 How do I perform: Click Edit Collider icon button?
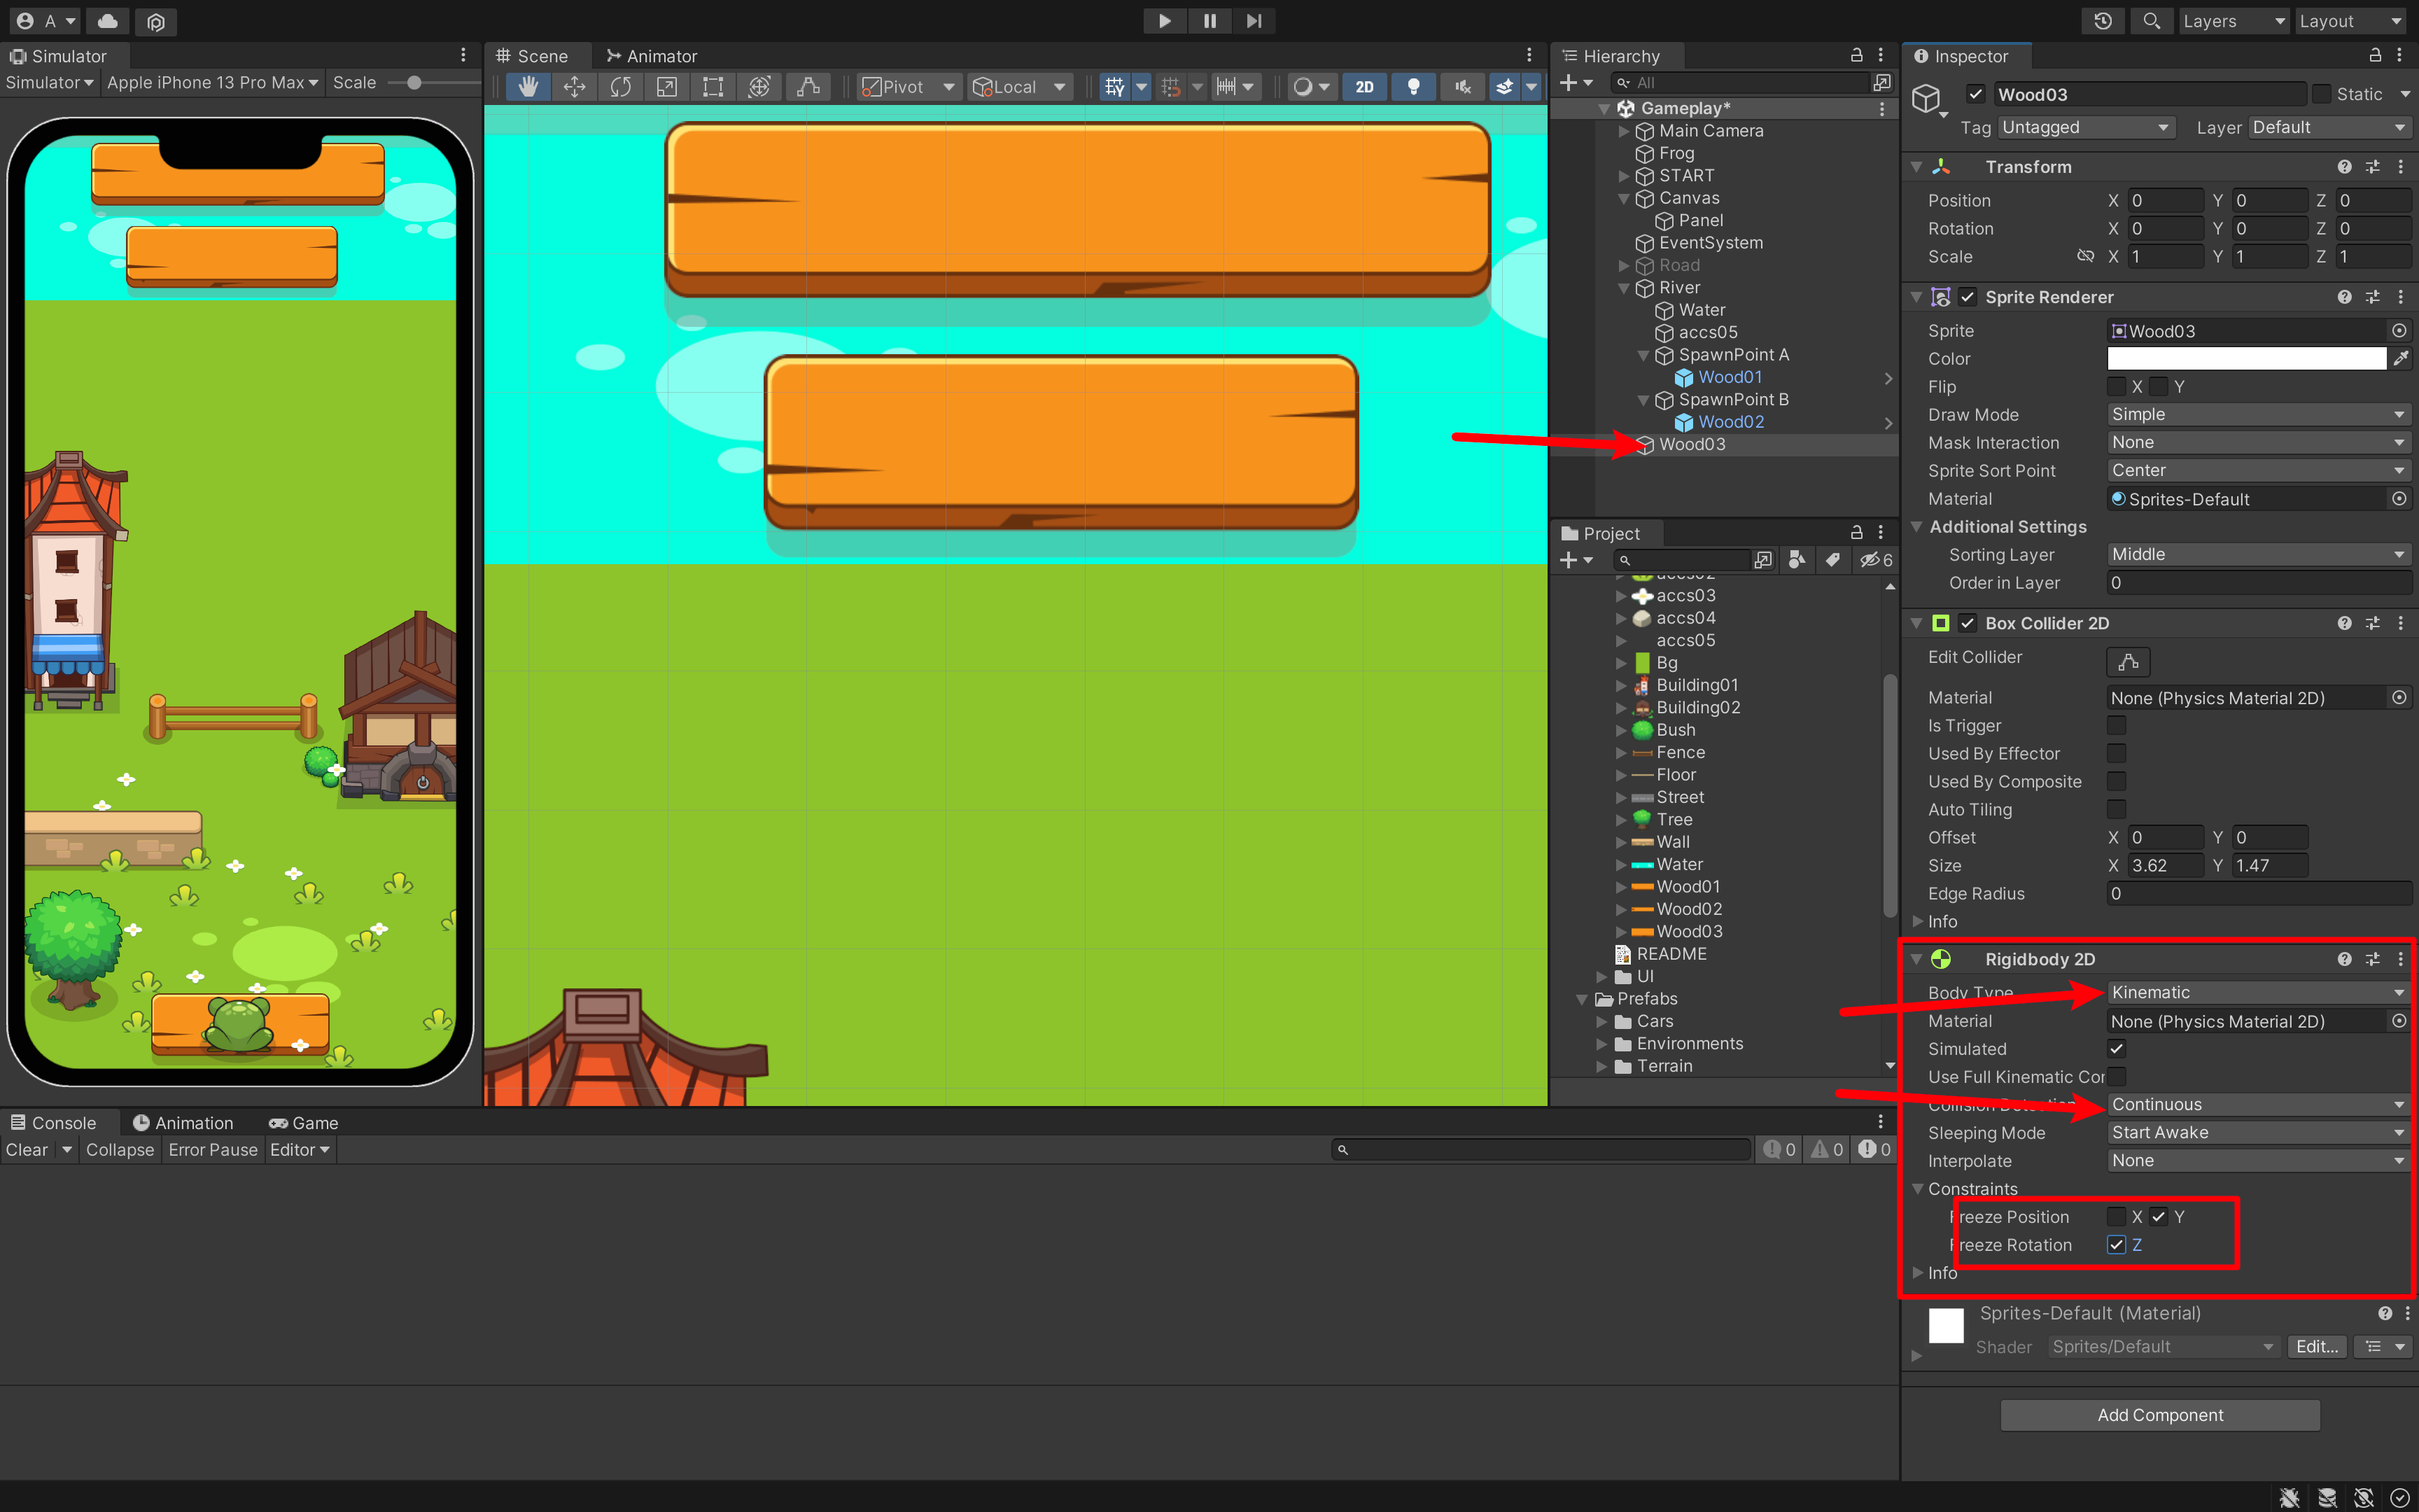click(x=2128, y=661)
